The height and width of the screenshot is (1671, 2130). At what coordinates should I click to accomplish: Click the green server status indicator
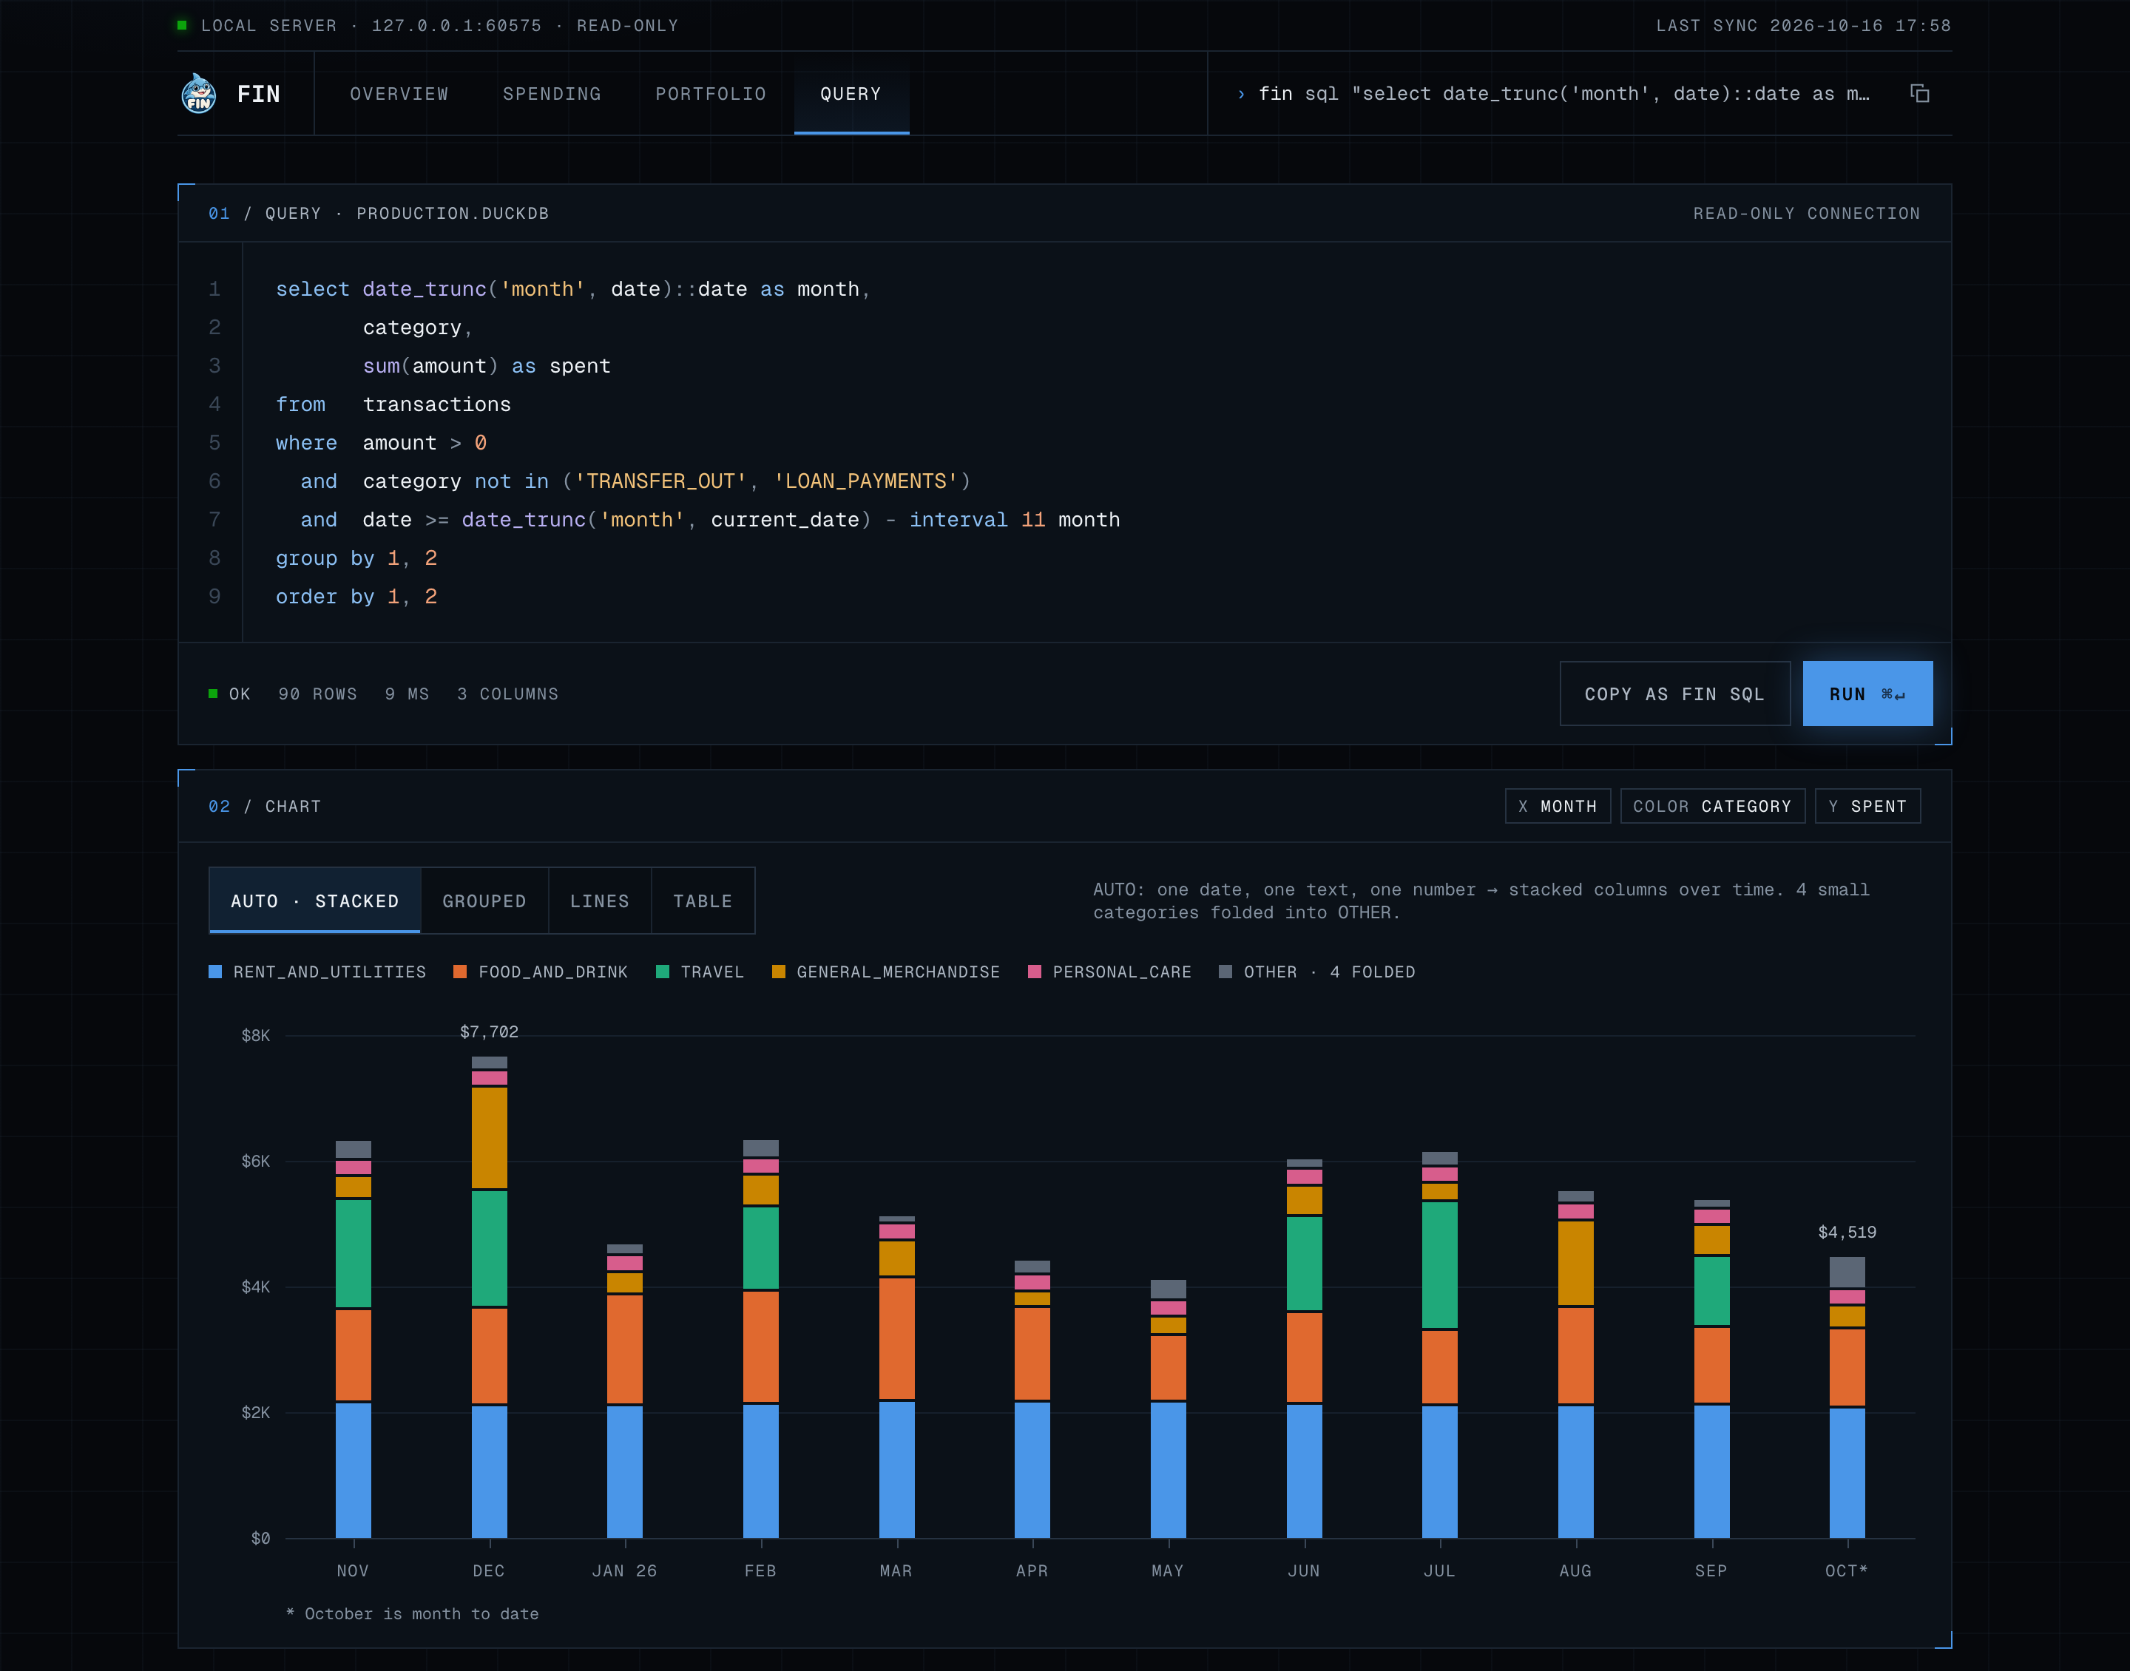click(182, 25)
